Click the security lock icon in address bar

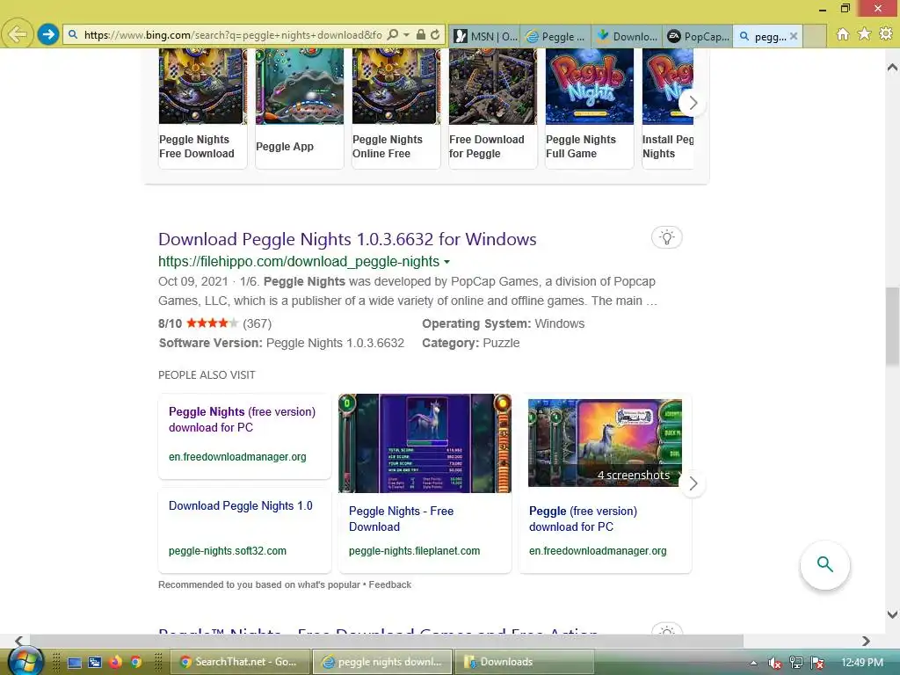pos(421,34)
